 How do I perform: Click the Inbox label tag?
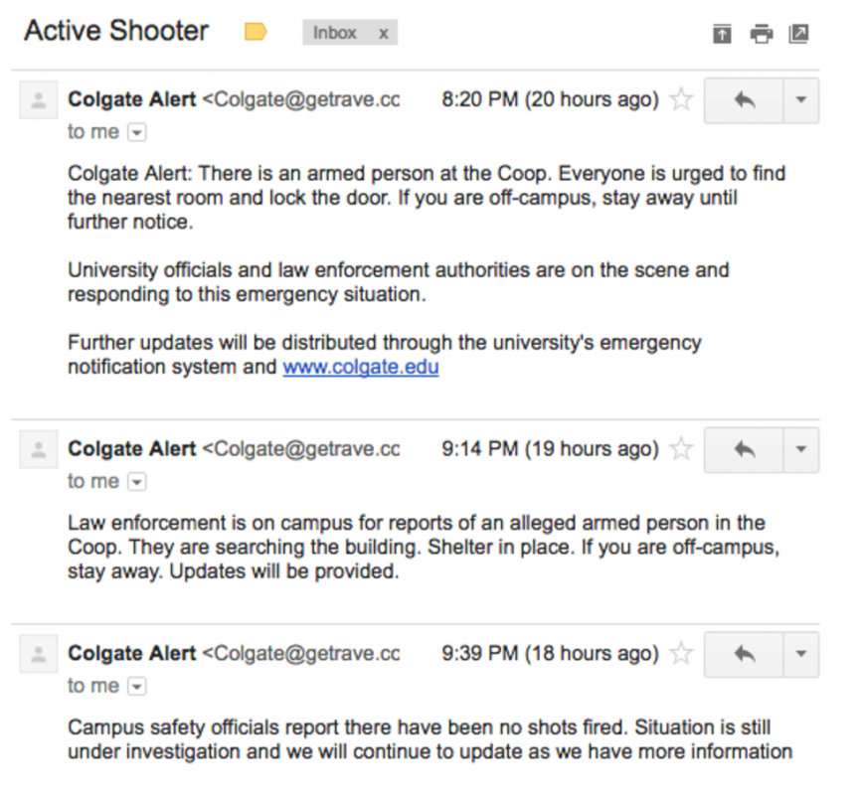pyautogui.click(x=335, y=33)
